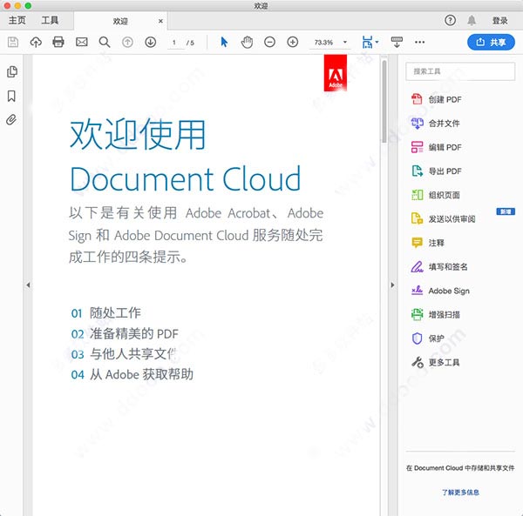Screen dimensions: 523x516
Task: Open 发送以供审阅 tool
Action: point(444,218)
